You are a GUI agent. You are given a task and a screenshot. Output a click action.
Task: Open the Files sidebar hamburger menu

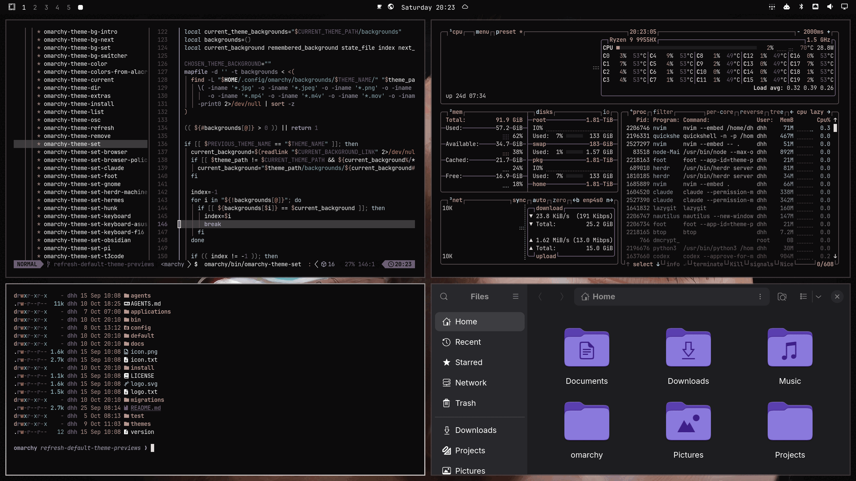[516, 296]
